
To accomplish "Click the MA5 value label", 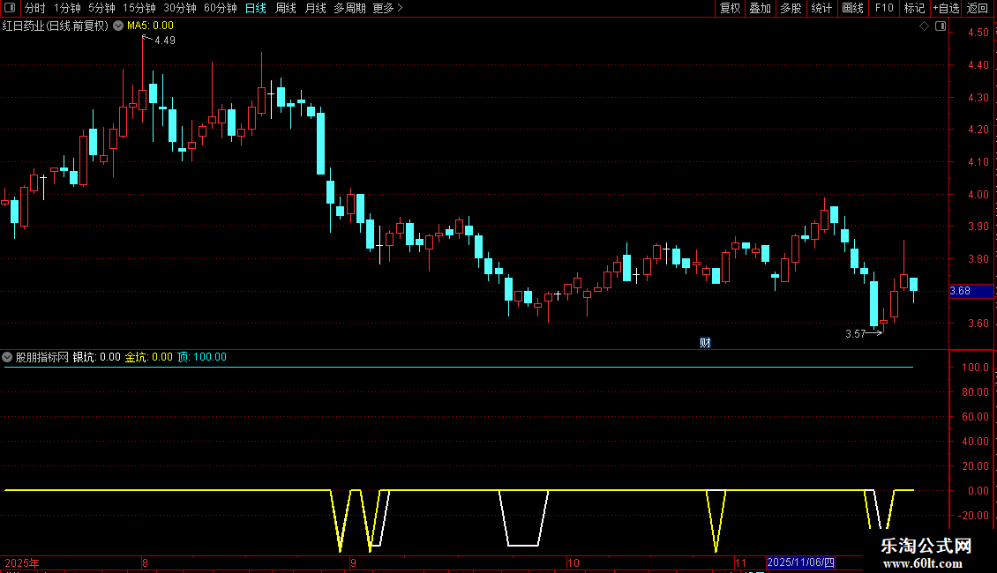I will pyautogui.click(x=150, y=26).
